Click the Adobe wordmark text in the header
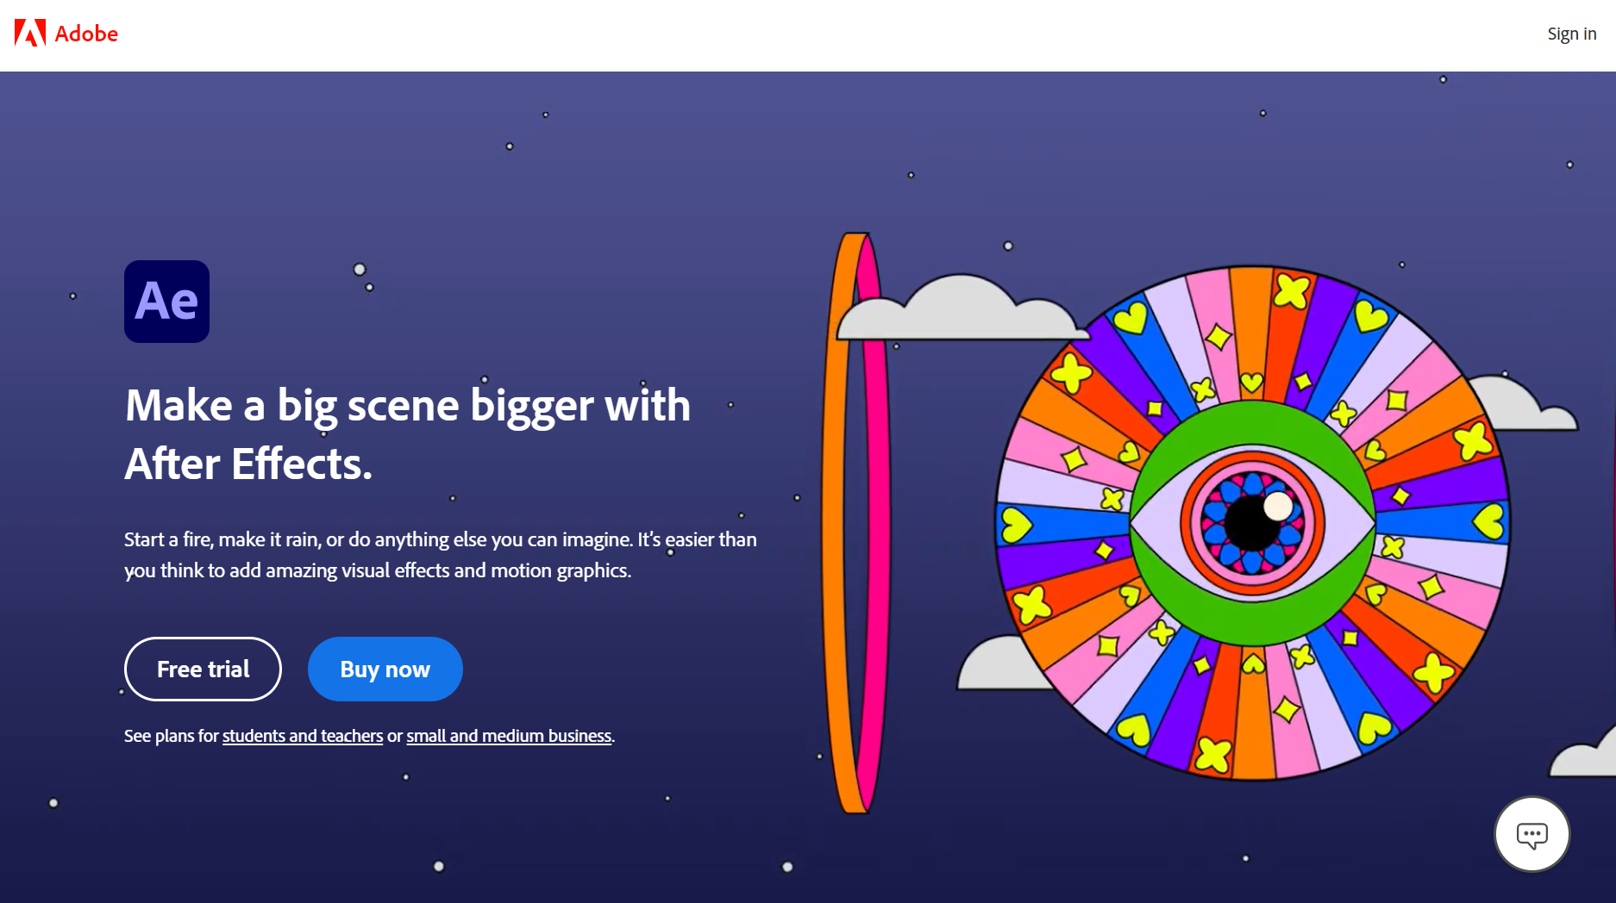This screenshot has height=903, width=1616. (86, 34)
